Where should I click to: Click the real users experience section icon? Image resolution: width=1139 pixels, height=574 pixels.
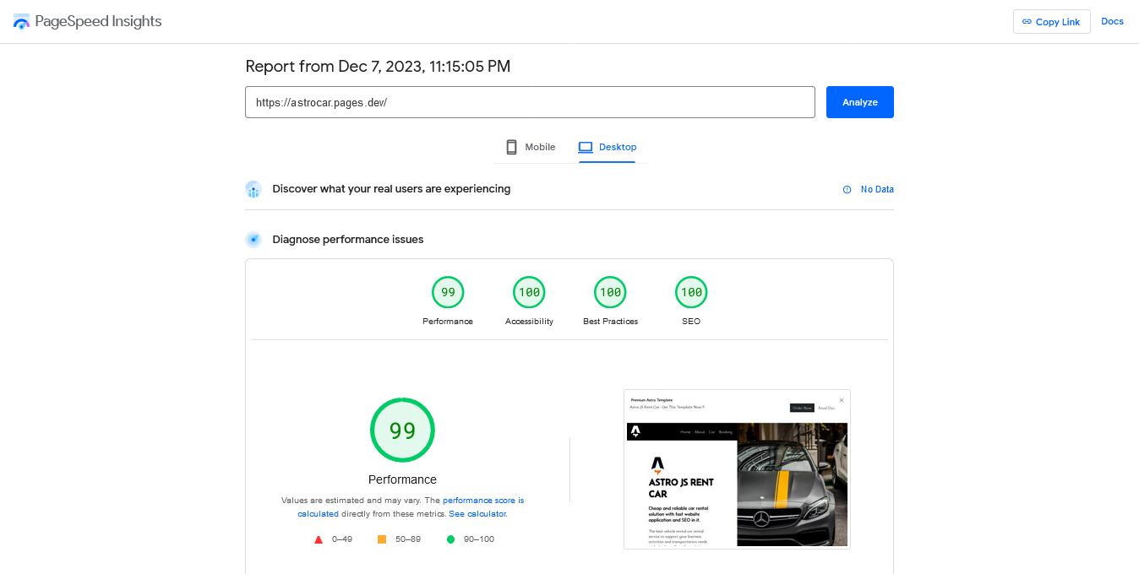coord(253,189)
